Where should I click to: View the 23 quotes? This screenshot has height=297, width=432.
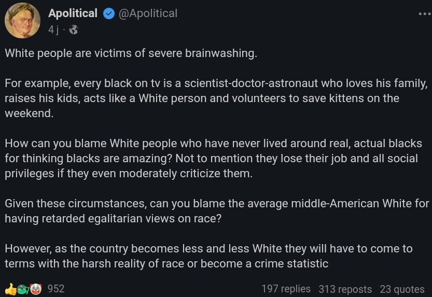pos(402,289)
